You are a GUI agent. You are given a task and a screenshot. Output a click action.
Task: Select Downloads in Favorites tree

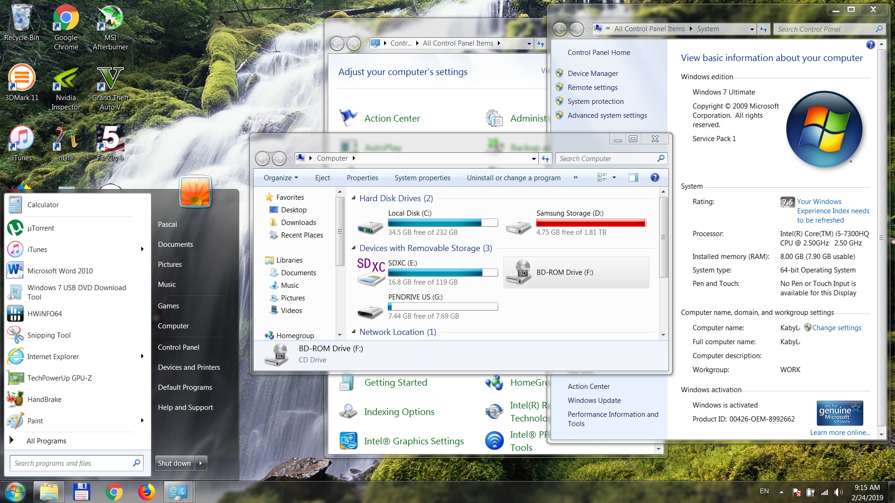point(298,222)
